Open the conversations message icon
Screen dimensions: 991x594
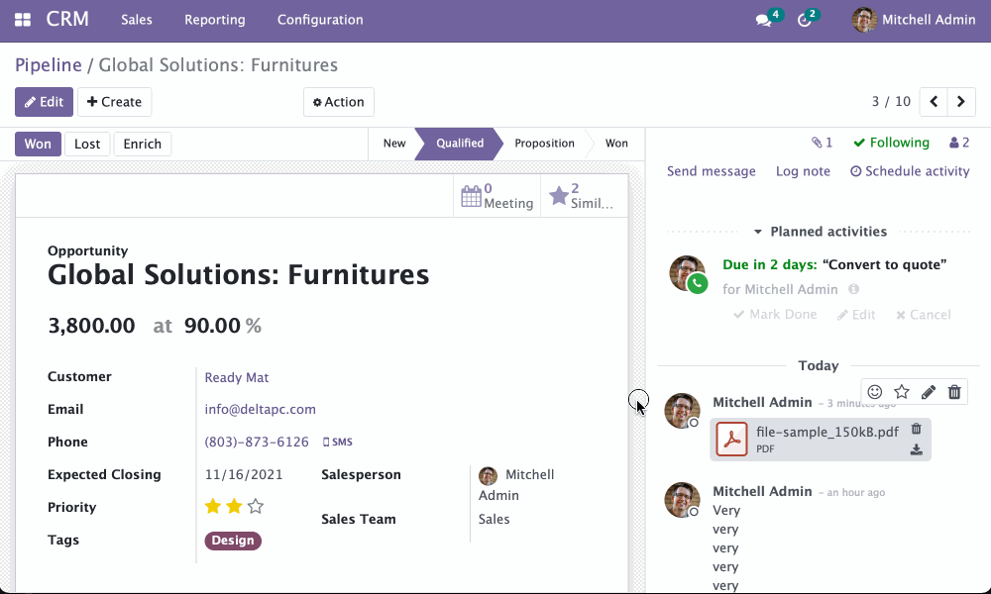click(763, 20)
